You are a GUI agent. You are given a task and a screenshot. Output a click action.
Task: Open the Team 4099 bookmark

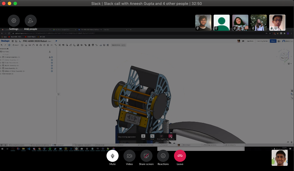click(15, 37)
